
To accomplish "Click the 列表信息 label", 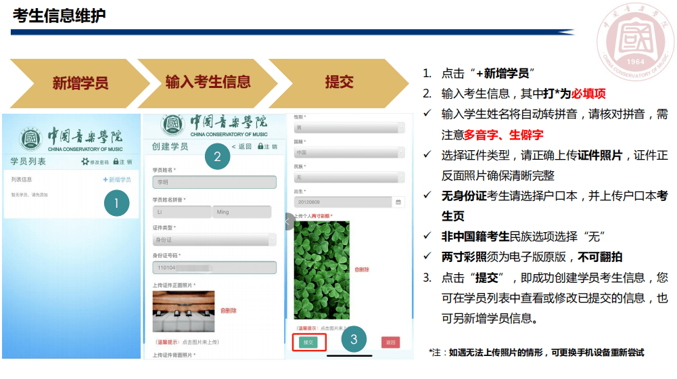I will tap(22, 179).
